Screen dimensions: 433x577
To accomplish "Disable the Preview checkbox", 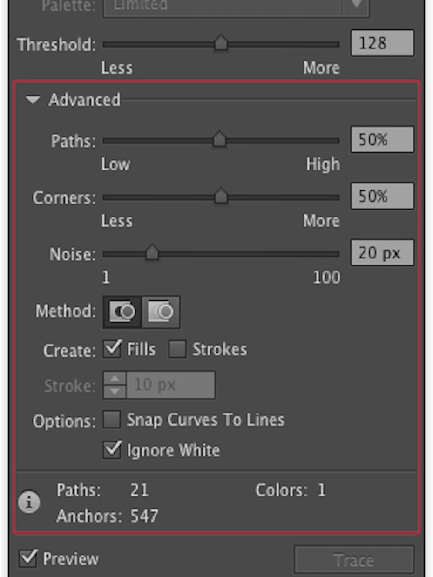I will tap(28, 558).
